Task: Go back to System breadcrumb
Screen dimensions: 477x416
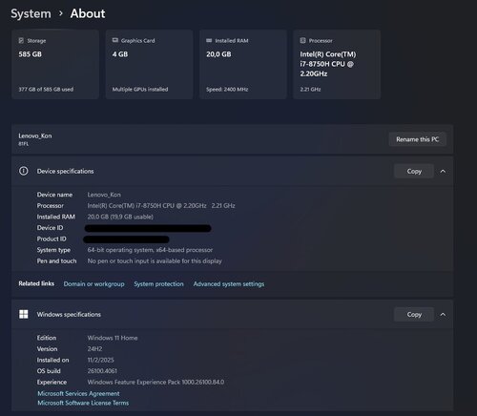Action: [31, 13]
